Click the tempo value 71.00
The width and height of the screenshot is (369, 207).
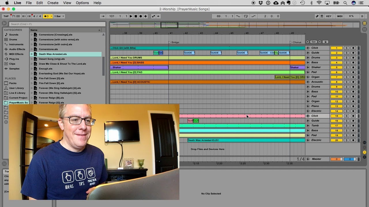coord(16,16)
